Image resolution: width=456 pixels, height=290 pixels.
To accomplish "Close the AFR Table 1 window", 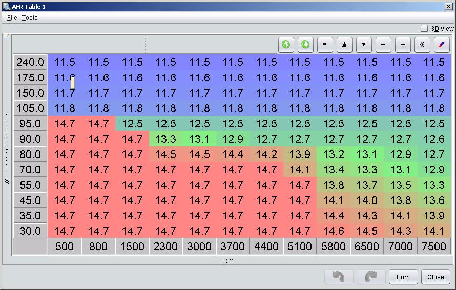I will [449, 6].
